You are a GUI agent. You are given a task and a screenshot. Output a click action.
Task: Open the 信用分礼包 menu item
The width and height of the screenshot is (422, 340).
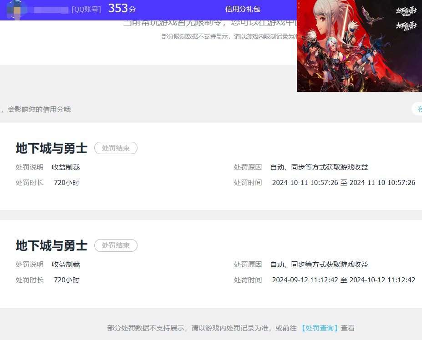tap(243, 9)
